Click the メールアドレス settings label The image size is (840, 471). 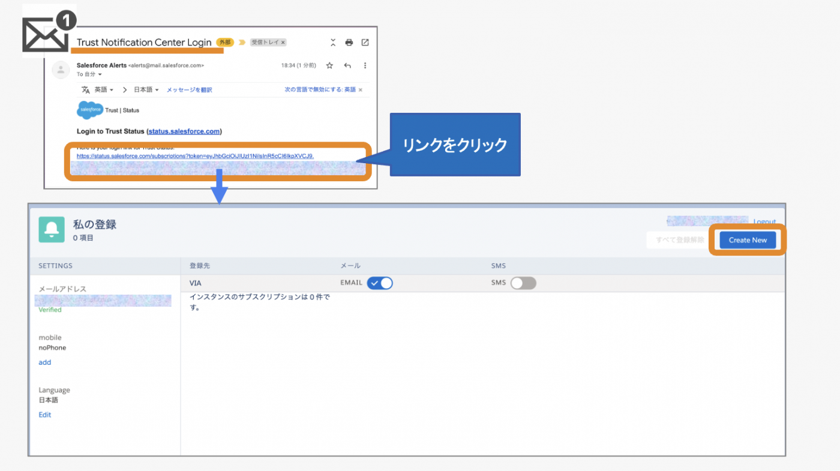[x=62, y=289]
